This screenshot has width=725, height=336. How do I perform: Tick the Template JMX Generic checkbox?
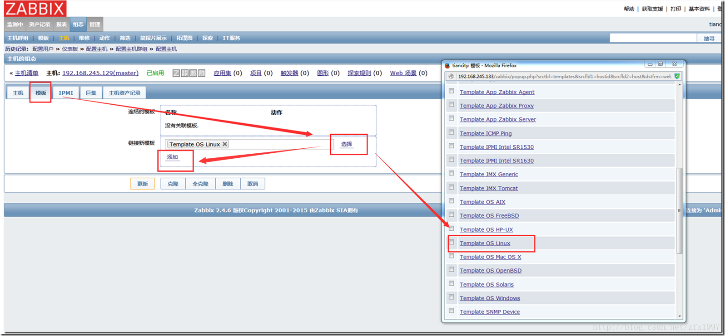451,173
